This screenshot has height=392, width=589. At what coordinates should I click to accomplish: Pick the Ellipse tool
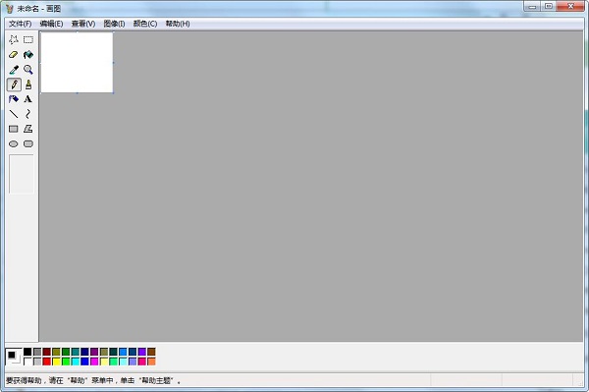[x=14, y=144]
